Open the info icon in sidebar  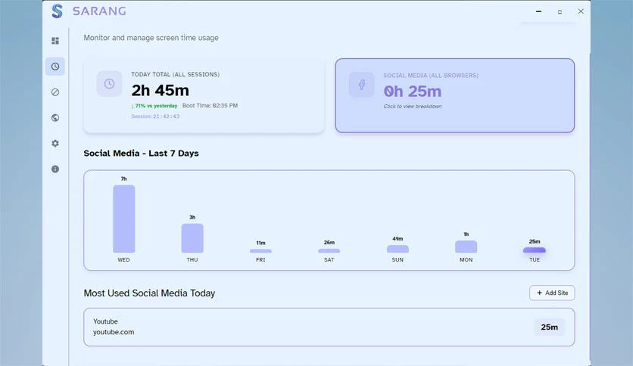point(55,169)
